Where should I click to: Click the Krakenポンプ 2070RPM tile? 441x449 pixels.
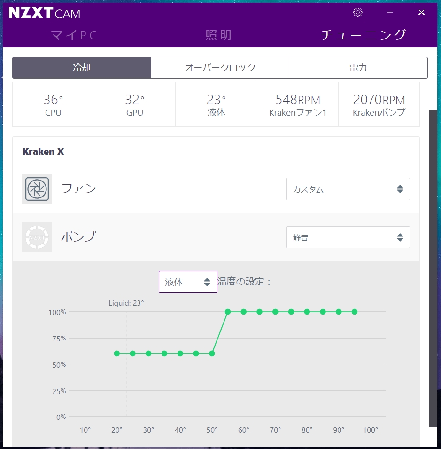click(x=379, y=104)
